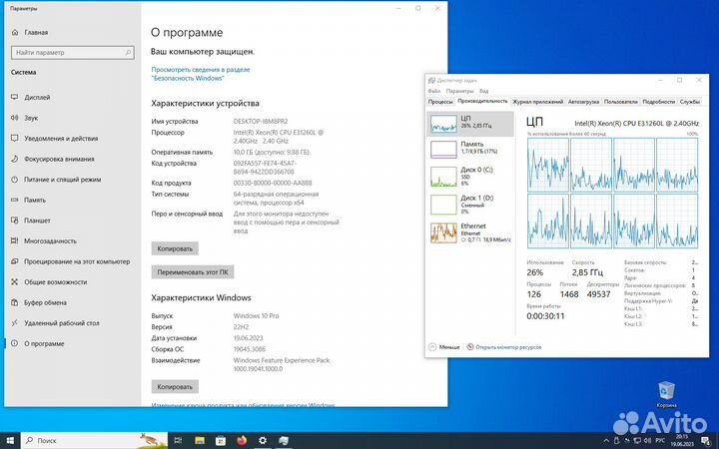Viewport: 719px width, 449px height.
Task: Click volume icon in system tray
Action: pyautogui.click(x=649, y=441)
